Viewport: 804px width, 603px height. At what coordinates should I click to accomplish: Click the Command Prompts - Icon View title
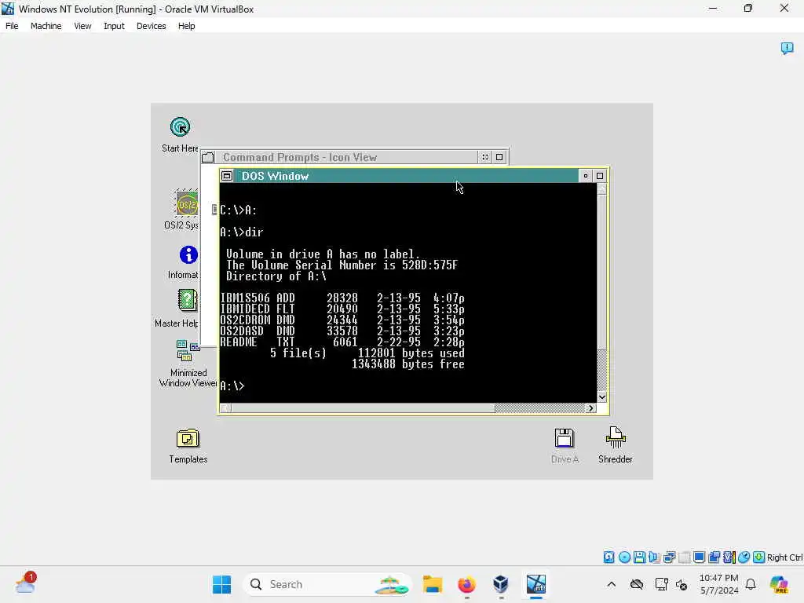(x=300, y=157)
